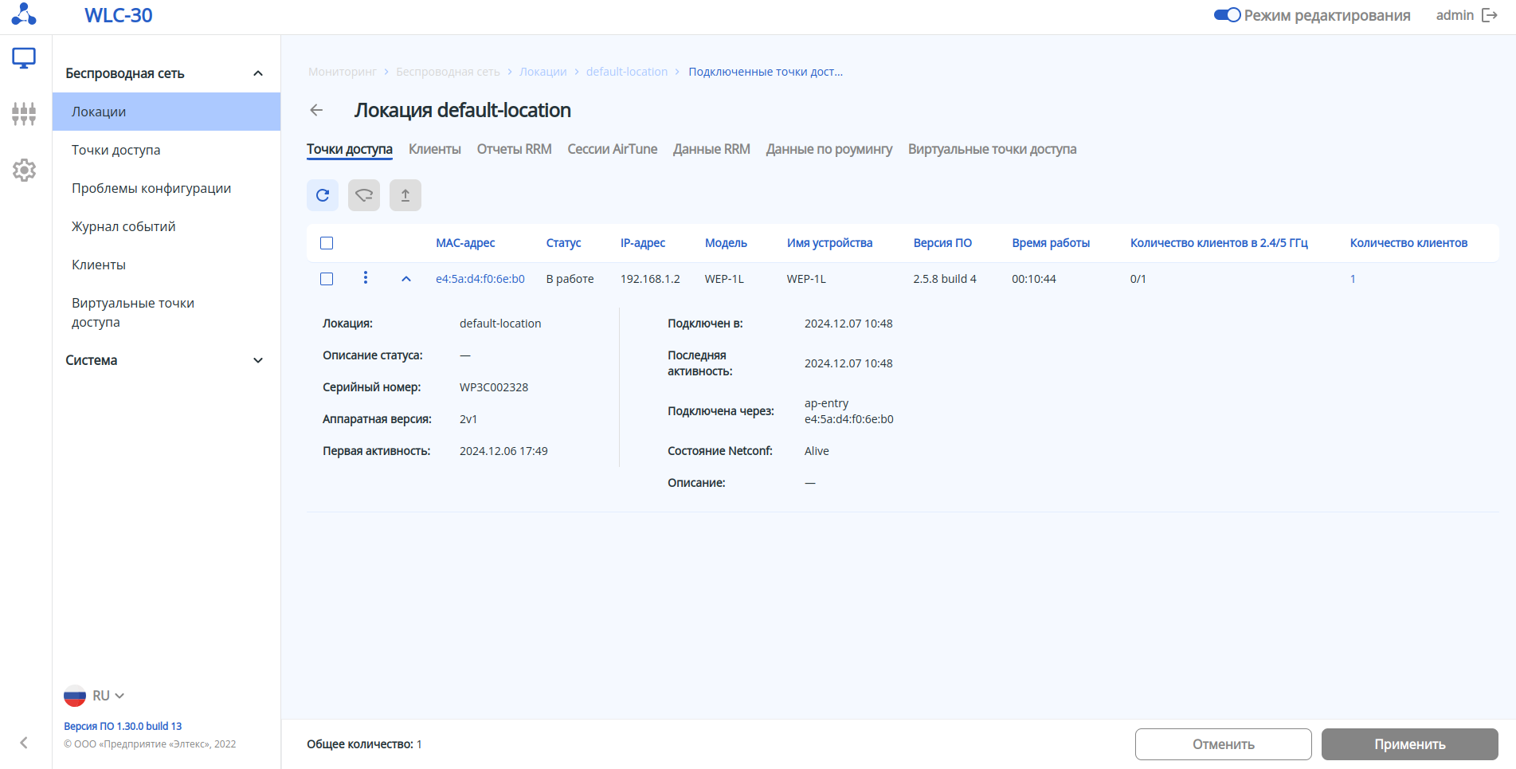Go back using the left arrow icon
The image size is (1516, 769).
tap(316, 110)
